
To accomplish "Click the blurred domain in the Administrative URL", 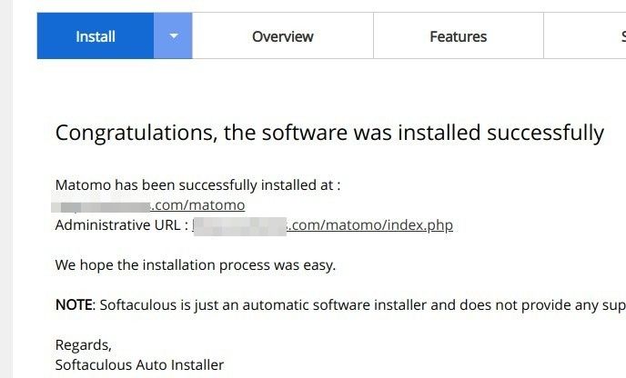I will point(239,226).
